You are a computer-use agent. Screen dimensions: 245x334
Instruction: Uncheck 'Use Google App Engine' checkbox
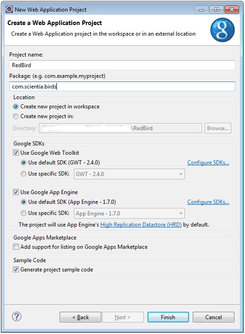point(16,192)
